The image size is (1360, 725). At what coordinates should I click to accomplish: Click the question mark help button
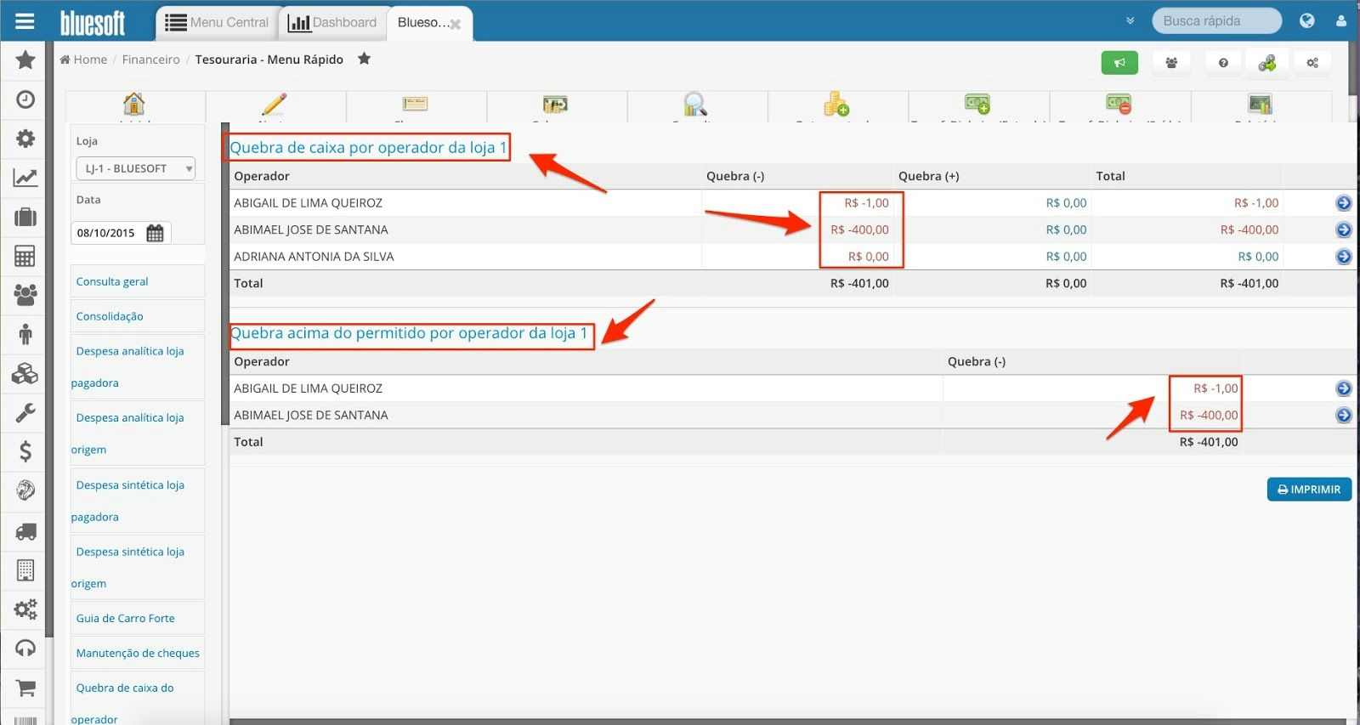coord(1223,63)
